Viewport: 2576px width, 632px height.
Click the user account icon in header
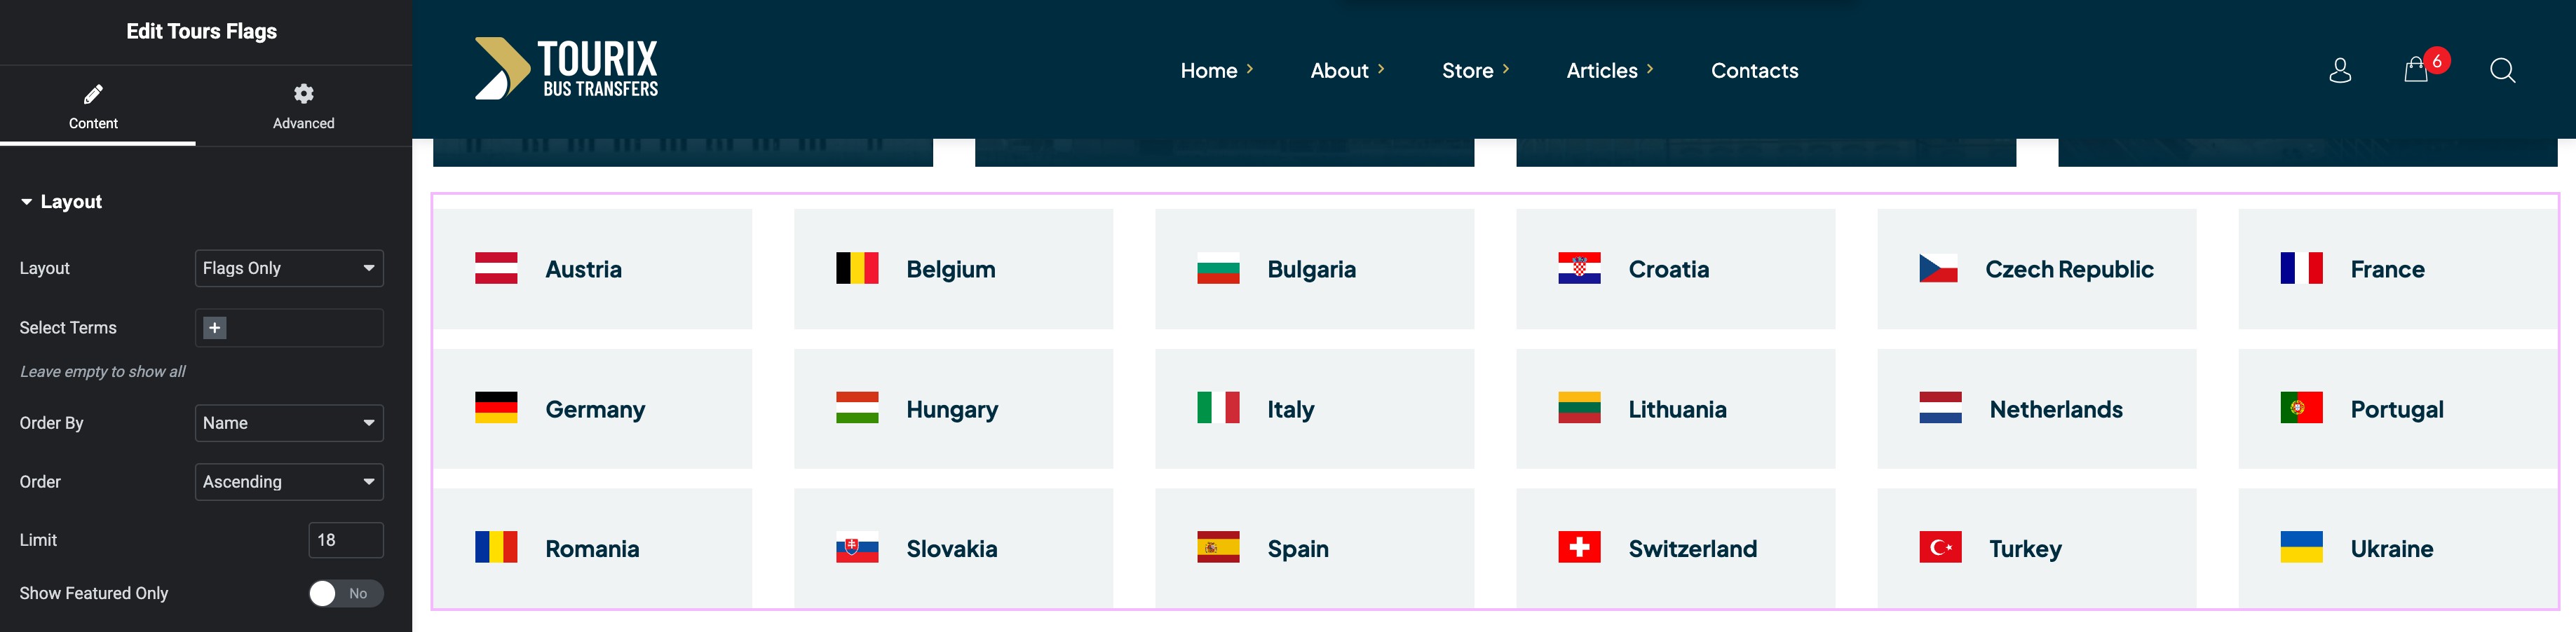click(x=2339, y=70)
